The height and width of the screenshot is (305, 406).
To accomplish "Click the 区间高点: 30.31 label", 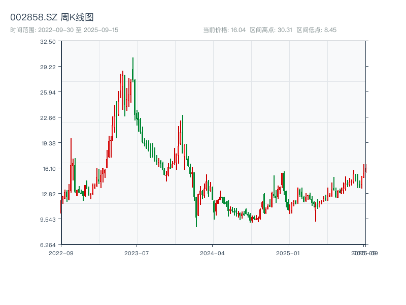I will point(271,30).
